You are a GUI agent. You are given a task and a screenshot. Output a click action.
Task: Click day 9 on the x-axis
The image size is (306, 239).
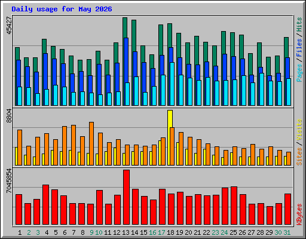[x=91, y=232]
